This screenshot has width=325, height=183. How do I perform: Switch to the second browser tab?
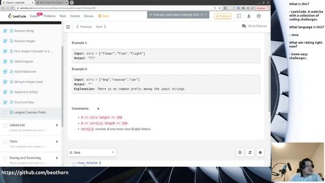(x=51, y=3)
